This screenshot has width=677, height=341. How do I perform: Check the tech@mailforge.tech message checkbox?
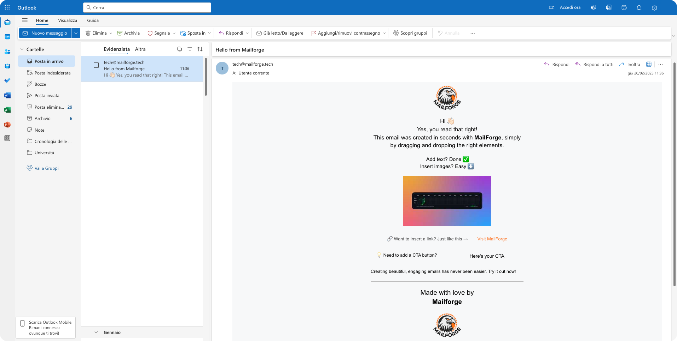(96, 65)
